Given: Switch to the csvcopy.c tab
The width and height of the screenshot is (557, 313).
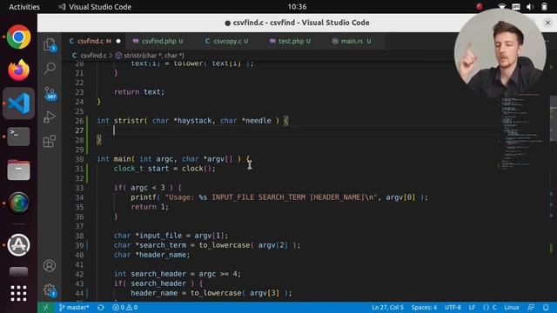Looking at the screenshot, I should tap(227, 41).
